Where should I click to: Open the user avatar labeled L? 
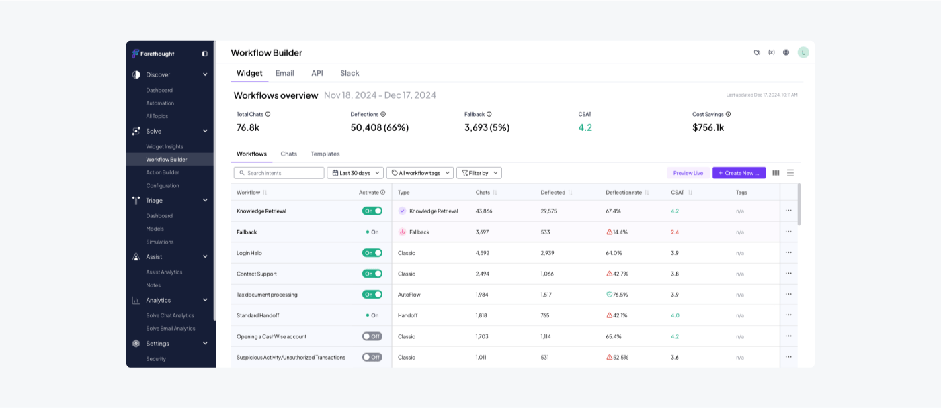(x=803, y=52)
